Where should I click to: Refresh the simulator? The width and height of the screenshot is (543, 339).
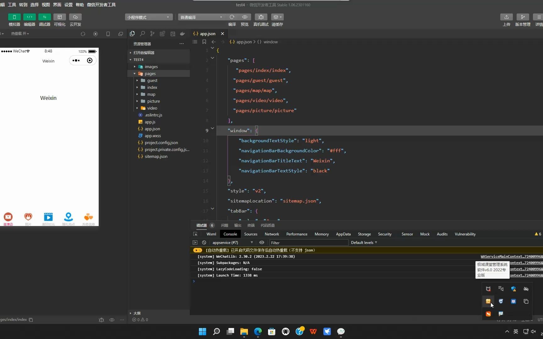click(x=83, y=34)
